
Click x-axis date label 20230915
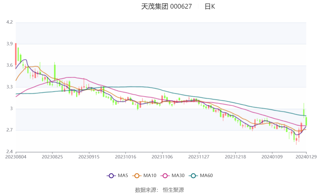coord(89,157)
